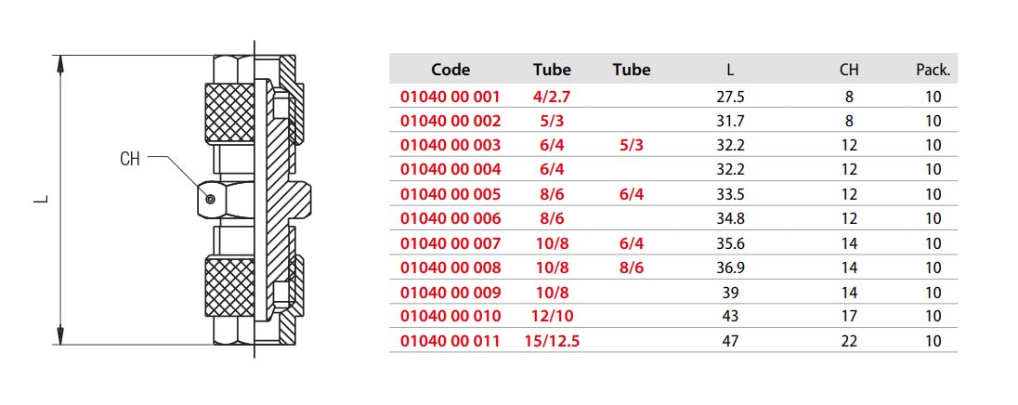The image size is (1018, 405).
Task: Click the L column header
Action: click(x=730, y=70)
